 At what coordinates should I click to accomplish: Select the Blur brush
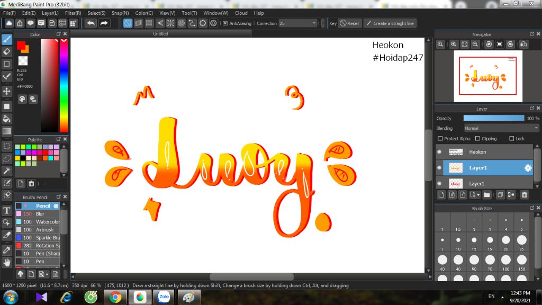[38, 214]
